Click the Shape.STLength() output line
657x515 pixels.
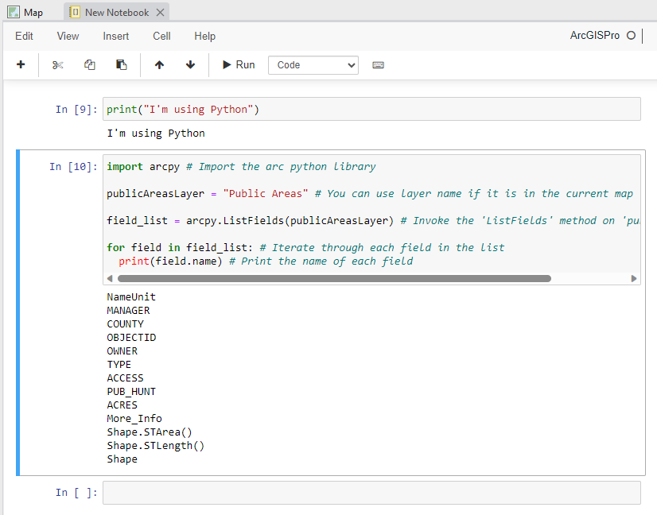click(x=155, y=446)
